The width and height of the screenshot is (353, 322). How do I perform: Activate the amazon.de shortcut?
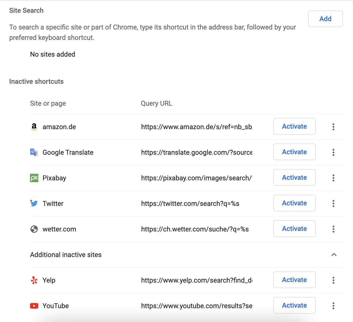point(294,126)
